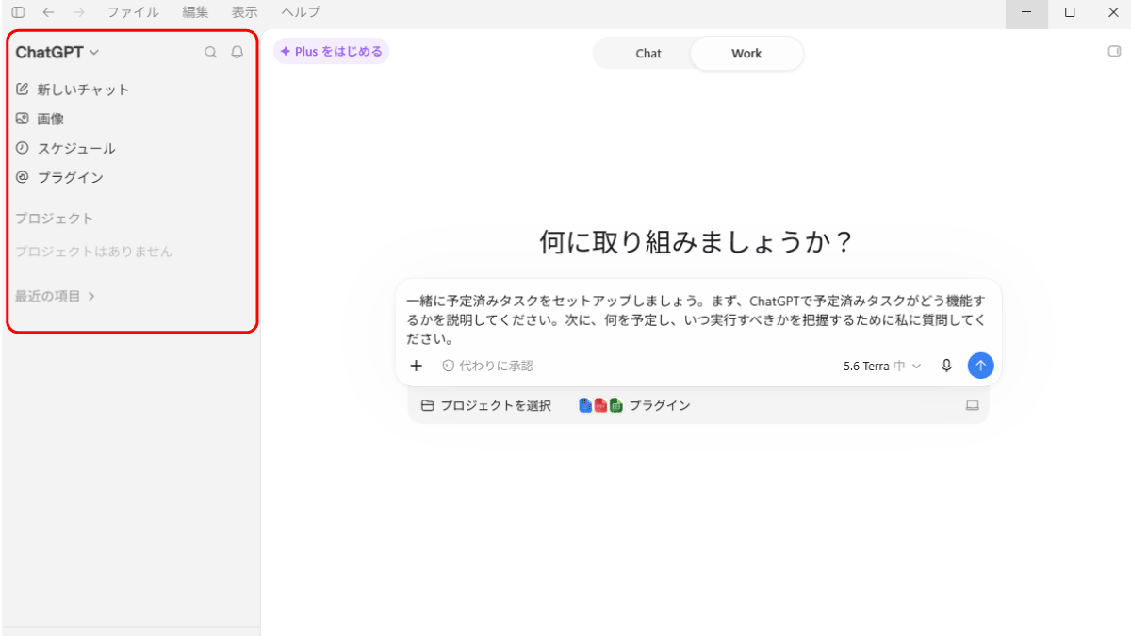Open the ヘルプ menu
Viewport: 1131px width, 636px height.
point(301,12)
